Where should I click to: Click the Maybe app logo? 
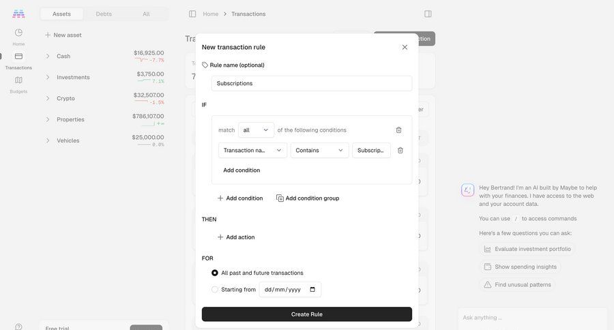coord(18,14)
